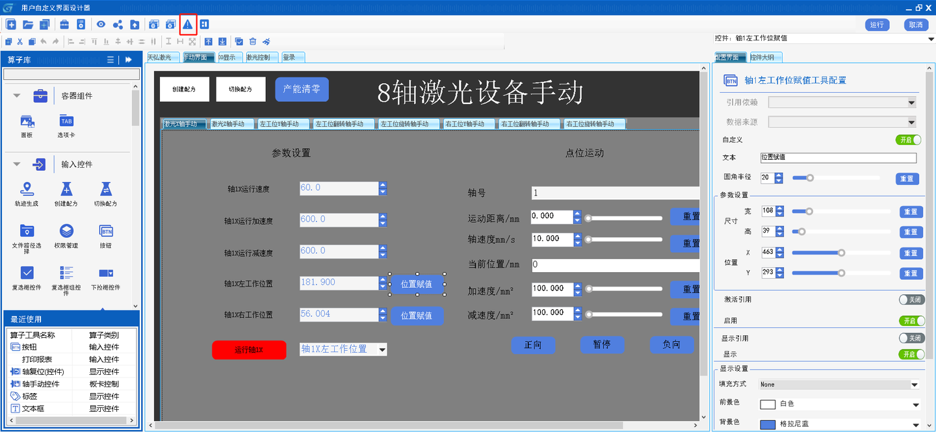Click the 算子库 hamburger menu icon

[x=110, y=60]
